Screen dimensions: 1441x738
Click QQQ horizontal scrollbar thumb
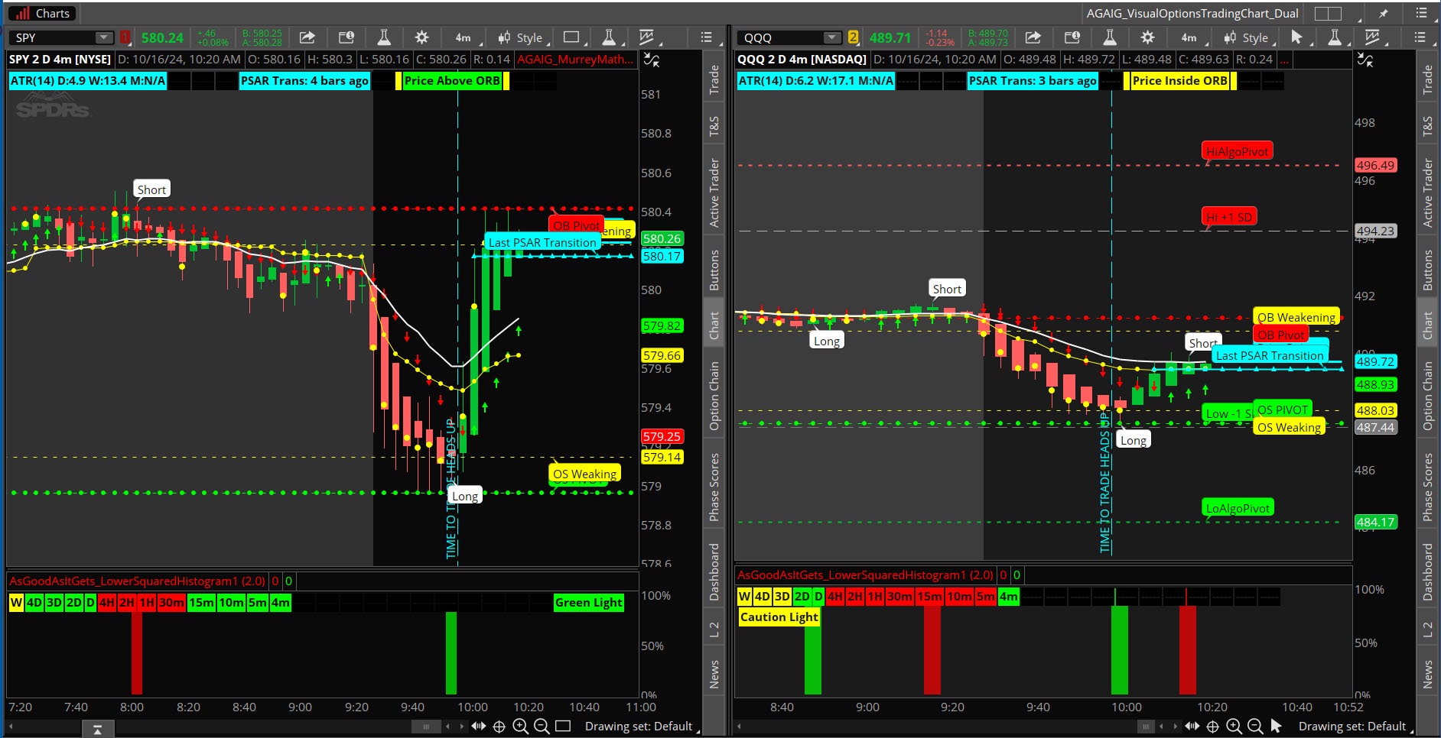[1145, 727]
